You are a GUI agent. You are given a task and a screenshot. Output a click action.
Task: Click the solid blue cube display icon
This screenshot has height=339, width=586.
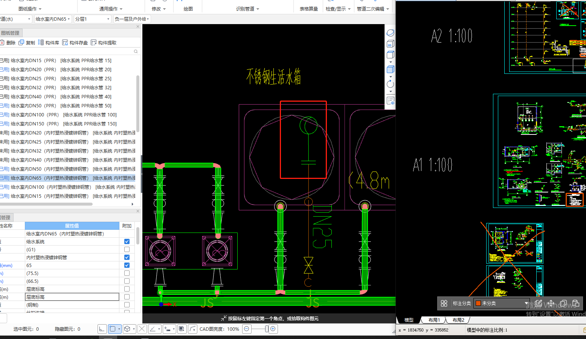[391, 69]
